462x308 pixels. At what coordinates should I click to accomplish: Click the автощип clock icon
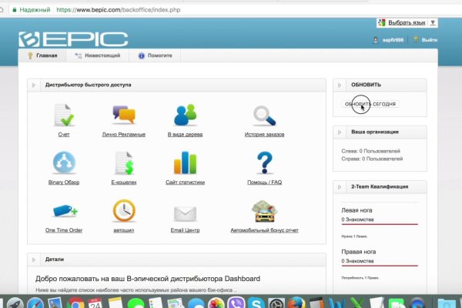point(124,210)
